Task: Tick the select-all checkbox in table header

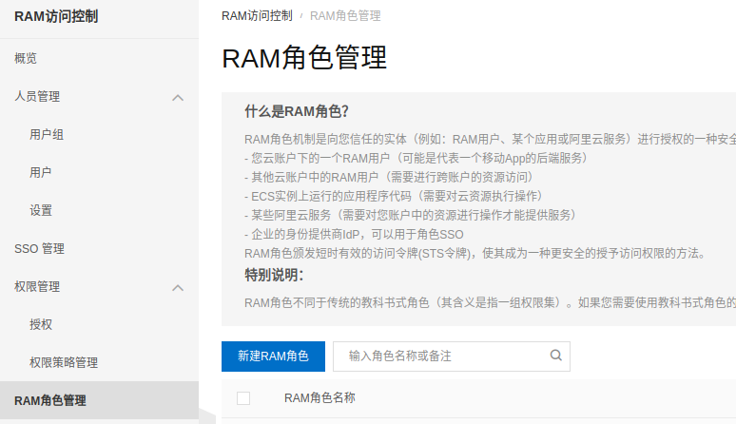Action: [x=243, y=398]
